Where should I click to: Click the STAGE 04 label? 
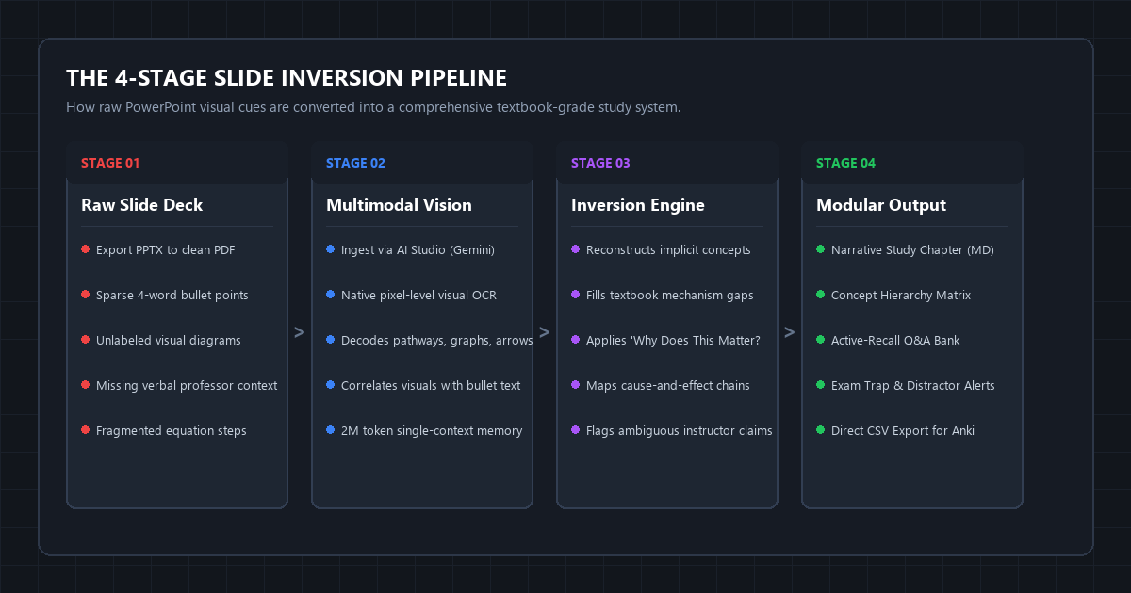[x=845, y=163]
